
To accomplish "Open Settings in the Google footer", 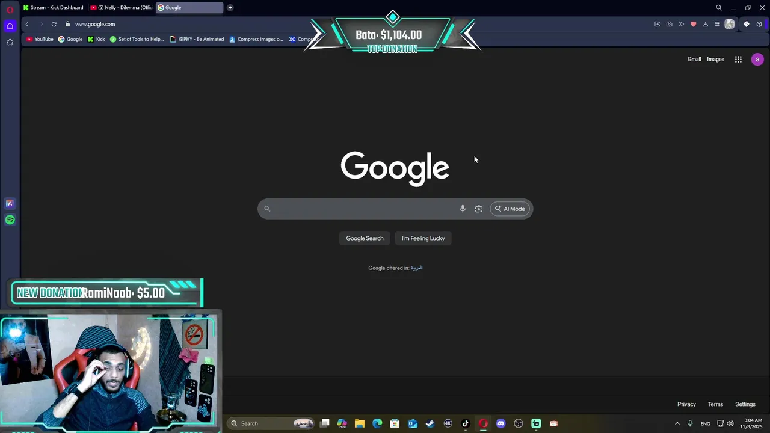I will coord(745,404).
